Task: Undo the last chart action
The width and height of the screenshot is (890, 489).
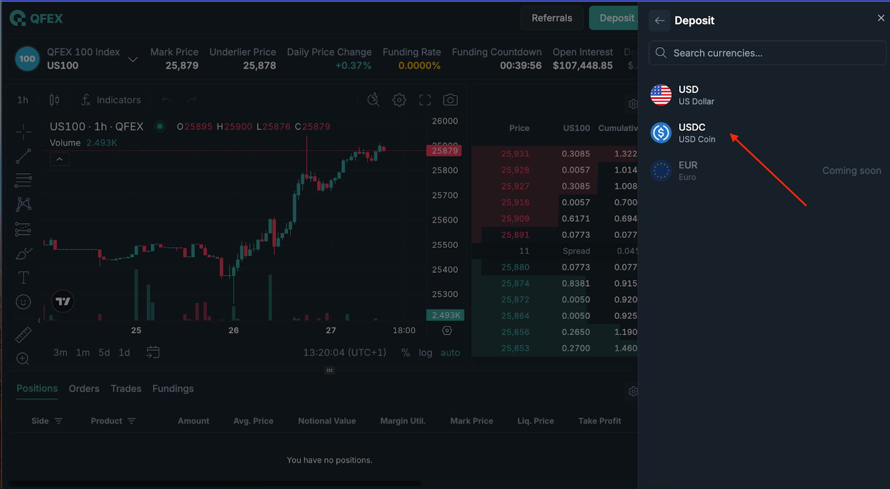Action: click(166, 100)
